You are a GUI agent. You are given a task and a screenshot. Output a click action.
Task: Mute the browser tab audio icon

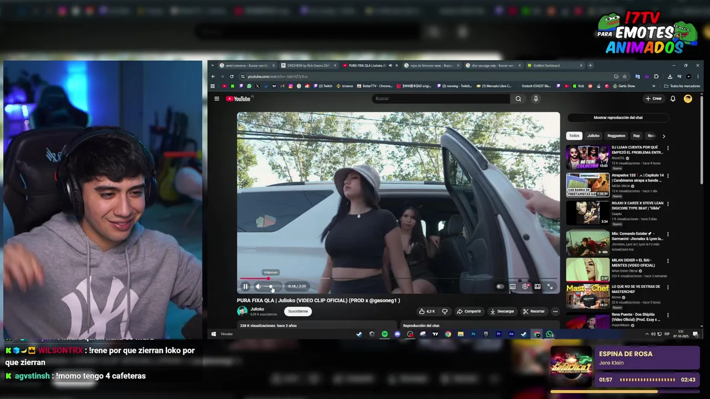click(390, 65)
